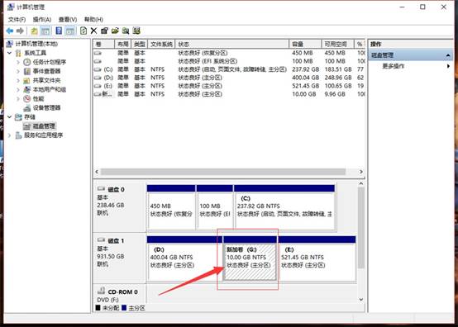Screen dimensions: 458x327
Task: Open the 查看(V) menu
Action: click(x=68, y=20)
